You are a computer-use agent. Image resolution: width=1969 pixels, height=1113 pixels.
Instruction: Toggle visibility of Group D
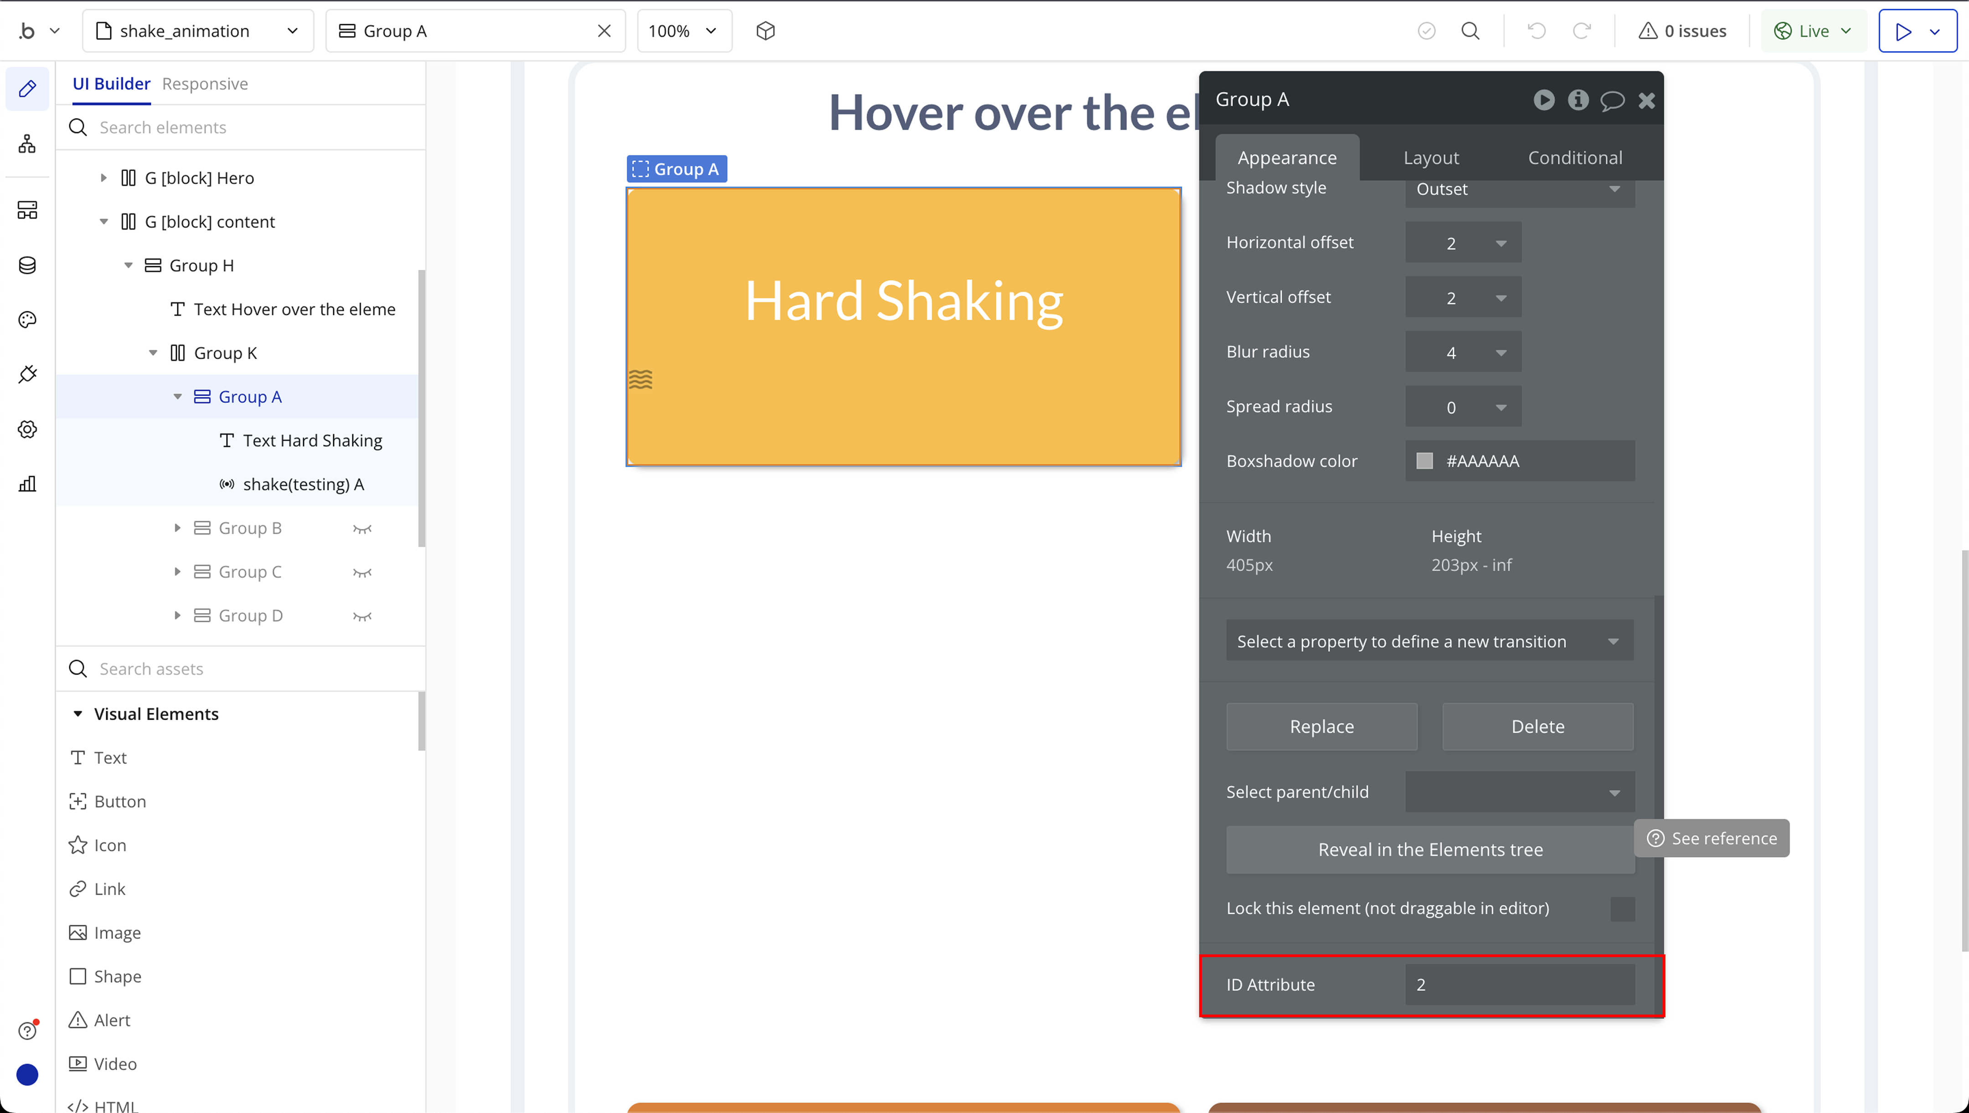coord(362,616)
